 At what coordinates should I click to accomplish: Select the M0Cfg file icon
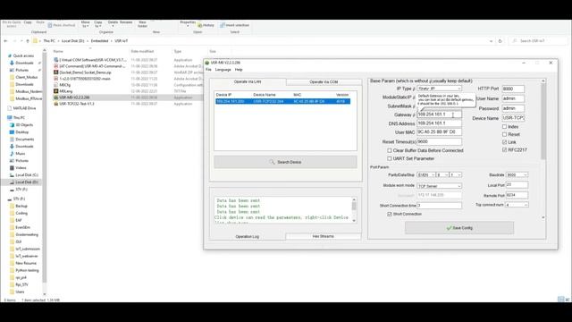click(55, 85)
